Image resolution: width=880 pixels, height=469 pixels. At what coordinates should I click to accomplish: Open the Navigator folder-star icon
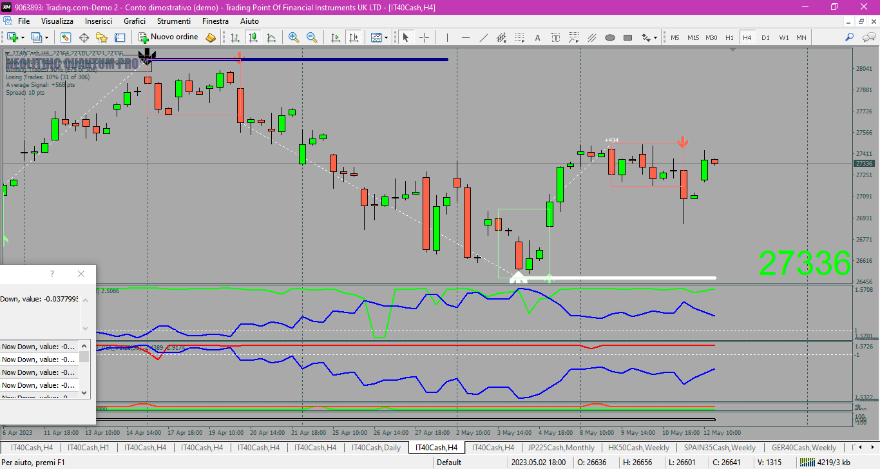102,37
